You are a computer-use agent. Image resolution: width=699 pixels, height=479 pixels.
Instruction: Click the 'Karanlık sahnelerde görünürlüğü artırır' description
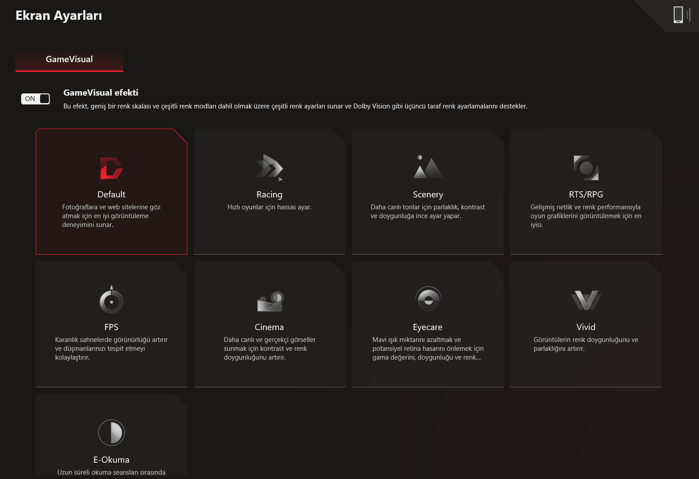[x=112, y=349]
